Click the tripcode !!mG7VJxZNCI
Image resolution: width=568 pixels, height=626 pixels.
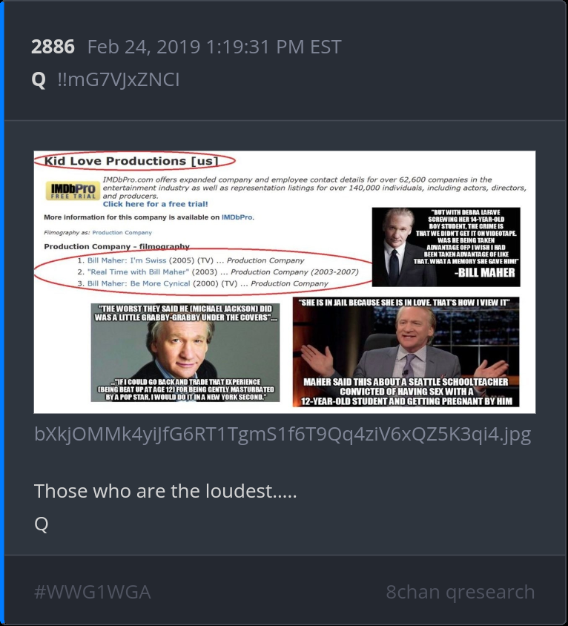pyautogui.click(x=119, y=79)
